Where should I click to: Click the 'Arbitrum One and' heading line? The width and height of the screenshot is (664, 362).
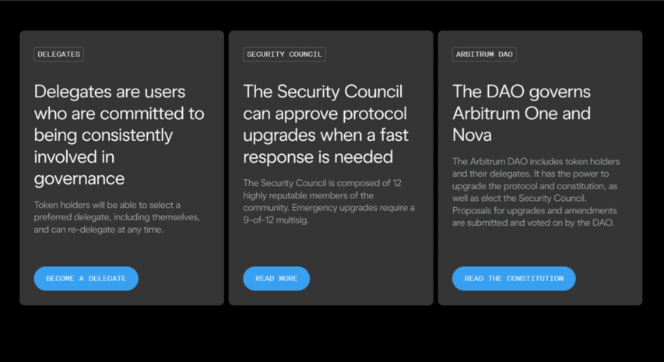[x=522, y=114]
